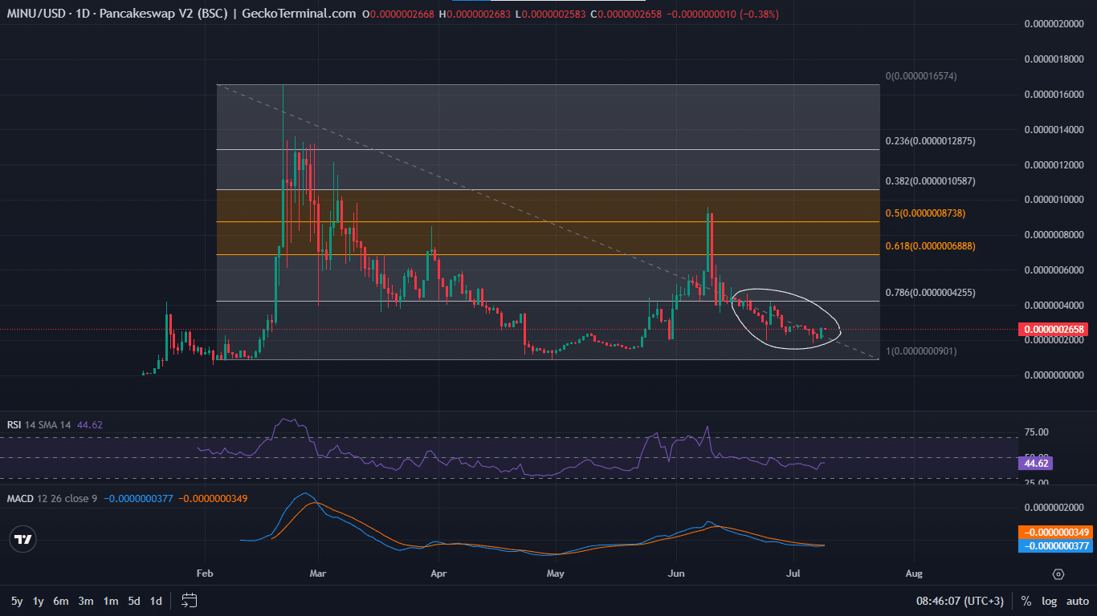Click the 0.0000010000 price axis label

tap(1054, 199)
